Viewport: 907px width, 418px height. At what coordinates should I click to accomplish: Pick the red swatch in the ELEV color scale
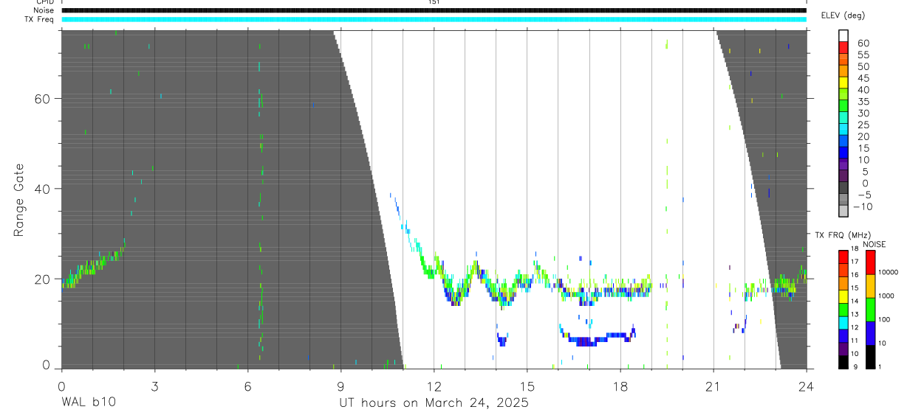tap(843, 47)
